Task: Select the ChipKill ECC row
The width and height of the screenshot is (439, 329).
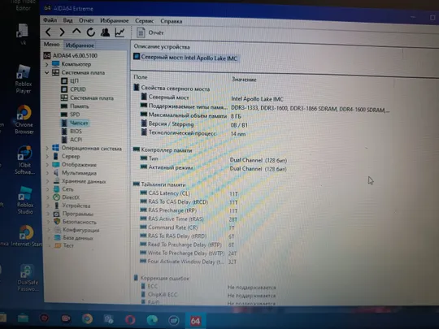Action: tap(208, 295)
